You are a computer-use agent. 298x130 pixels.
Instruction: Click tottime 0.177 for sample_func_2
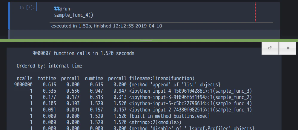49,97
